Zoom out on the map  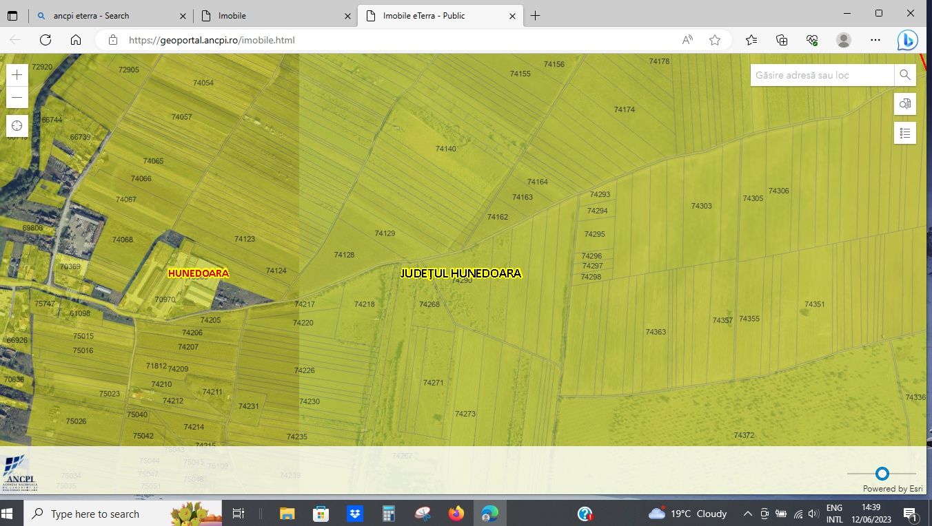point(17,98)
